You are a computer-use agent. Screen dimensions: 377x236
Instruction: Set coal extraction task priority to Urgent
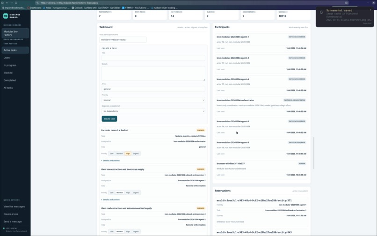click(x=136, y=232)
